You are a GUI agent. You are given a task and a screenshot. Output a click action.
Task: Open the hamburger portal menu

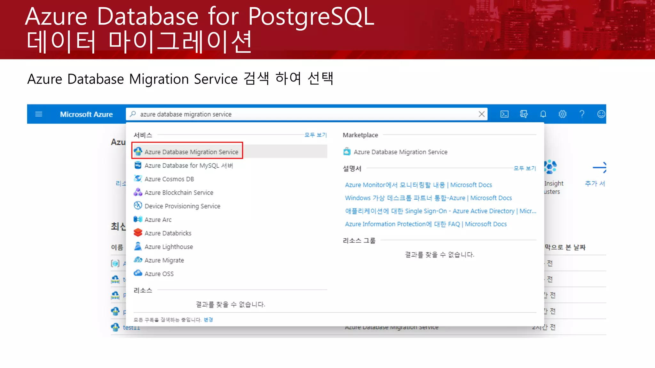pos(39,114)
